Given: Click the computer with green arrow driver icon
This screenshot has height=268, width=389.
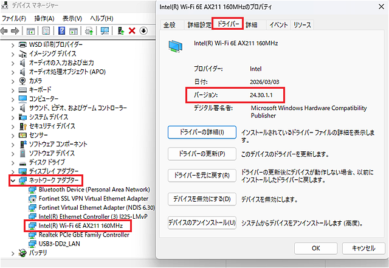Looking at the screenshot, I should point(121,31).
